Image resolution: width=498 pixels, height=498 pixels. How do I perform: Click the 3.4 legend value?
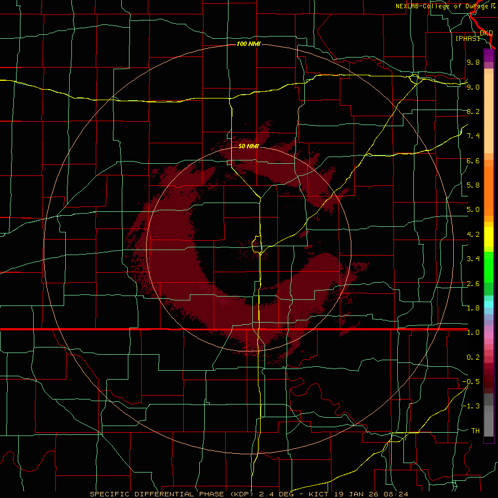pos(473,259)
